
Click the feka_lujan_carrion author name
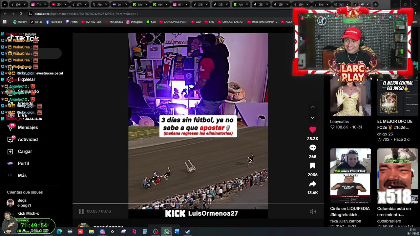click(x=345, y=221)
